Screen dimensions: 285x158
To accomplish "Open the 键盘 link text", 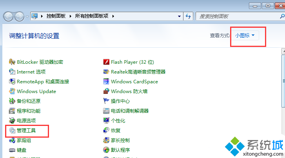I will (22, 150).
